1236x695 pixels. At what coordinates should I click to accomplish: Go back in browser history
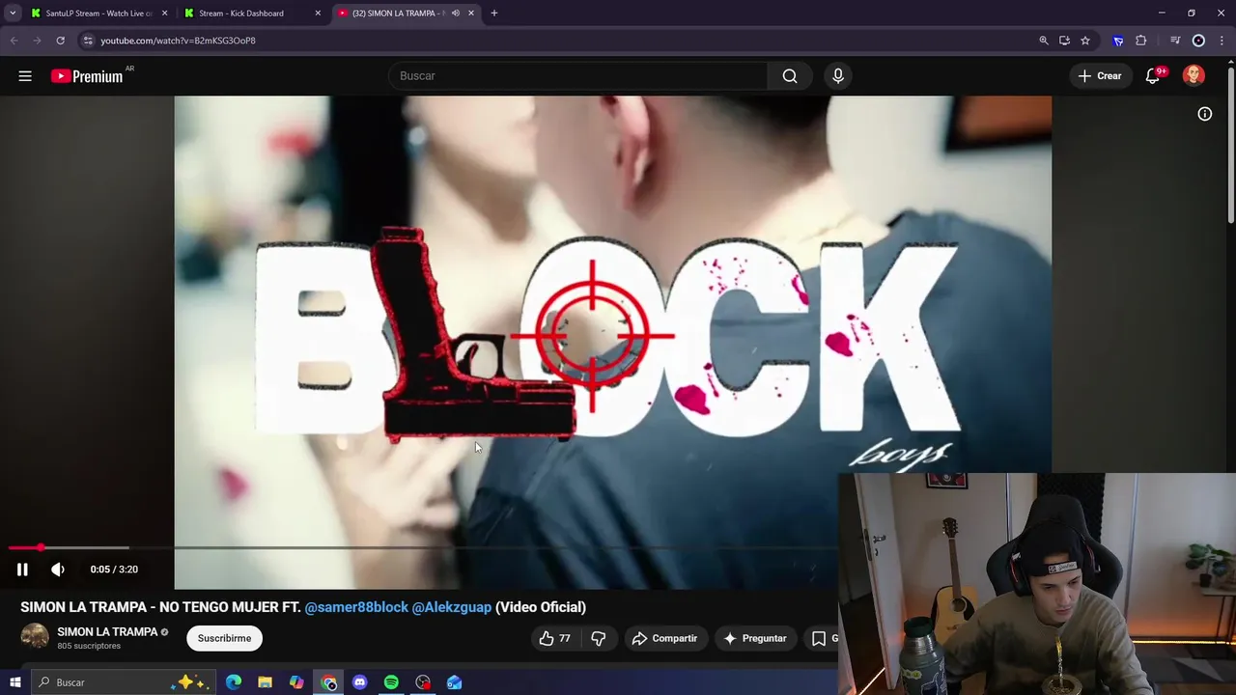click(14, 41)
